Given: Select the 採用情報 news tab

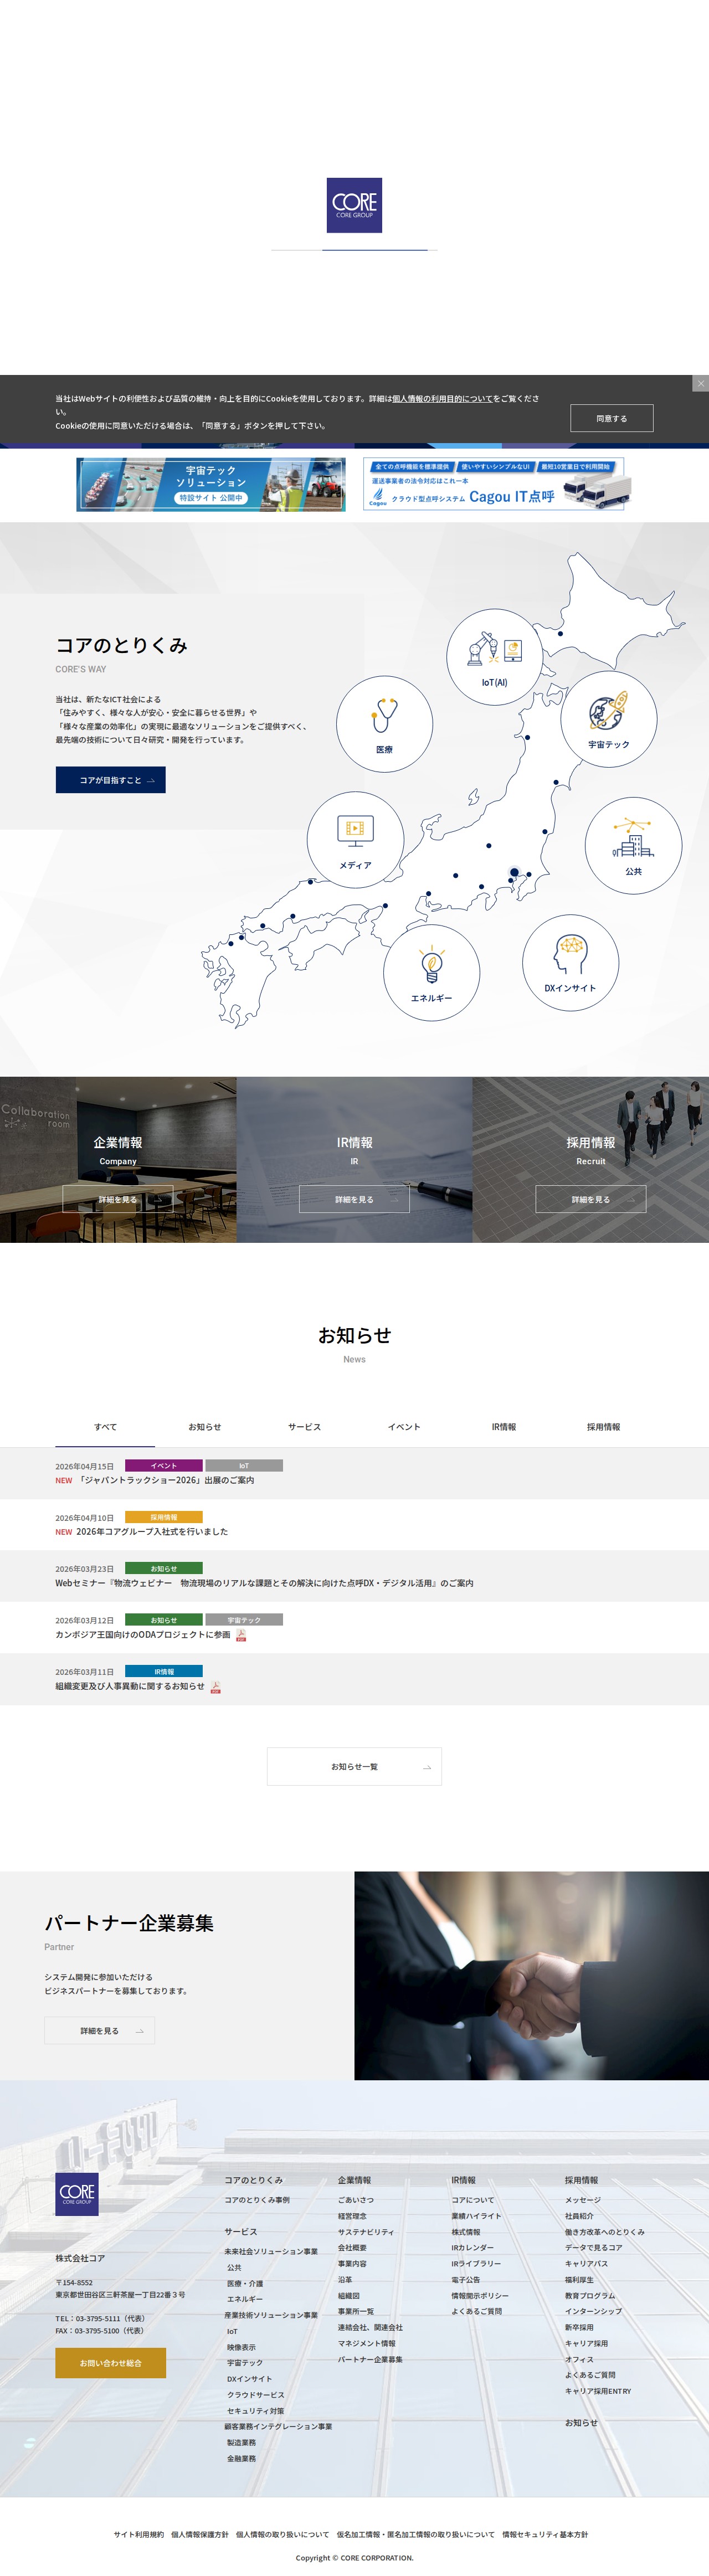Looking at the screenshot, I should point(603,1427).
